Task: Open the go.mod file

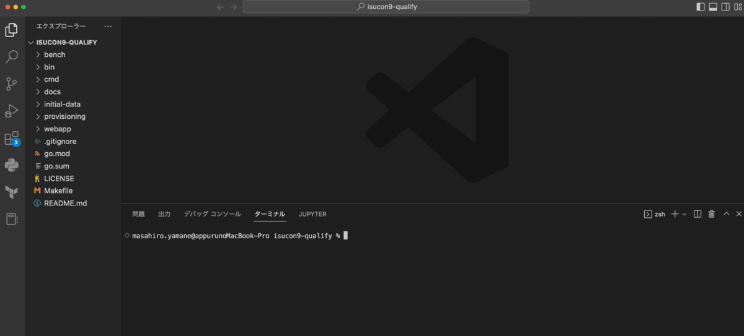Action: point(73,153)
